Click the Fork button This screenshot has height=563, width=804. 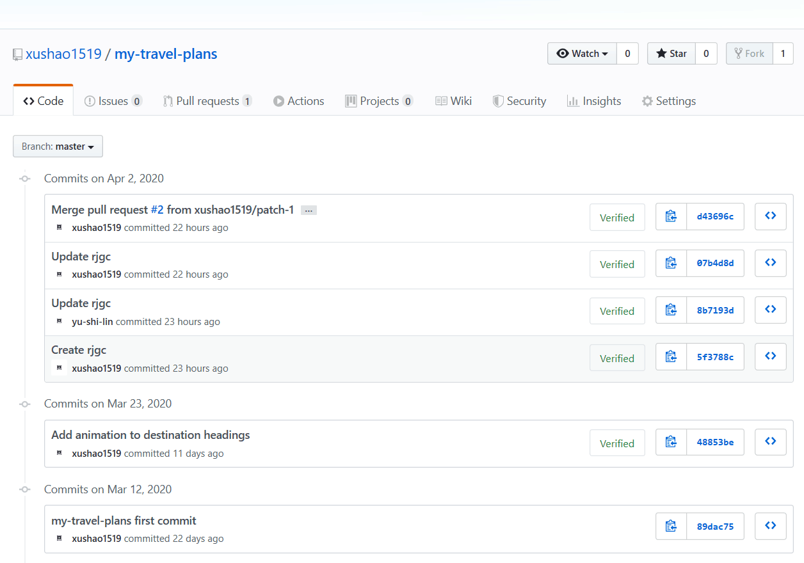click(x=750, y=54)
